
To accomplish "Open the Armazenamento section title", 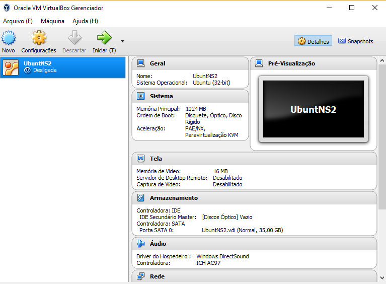I will [174, 198].
